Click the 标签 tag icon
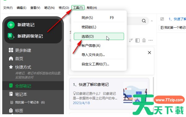 (11, 111)
